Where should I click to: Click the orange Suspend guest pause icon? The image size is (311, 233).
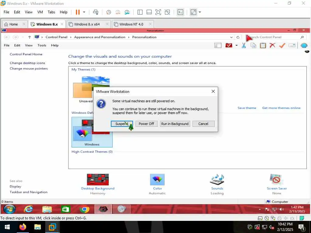click(77, 12)
